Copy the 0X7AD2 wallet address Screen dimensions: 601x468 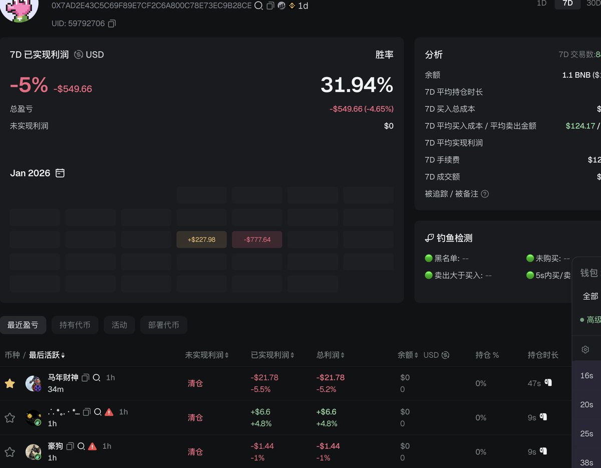click(269, 6)
